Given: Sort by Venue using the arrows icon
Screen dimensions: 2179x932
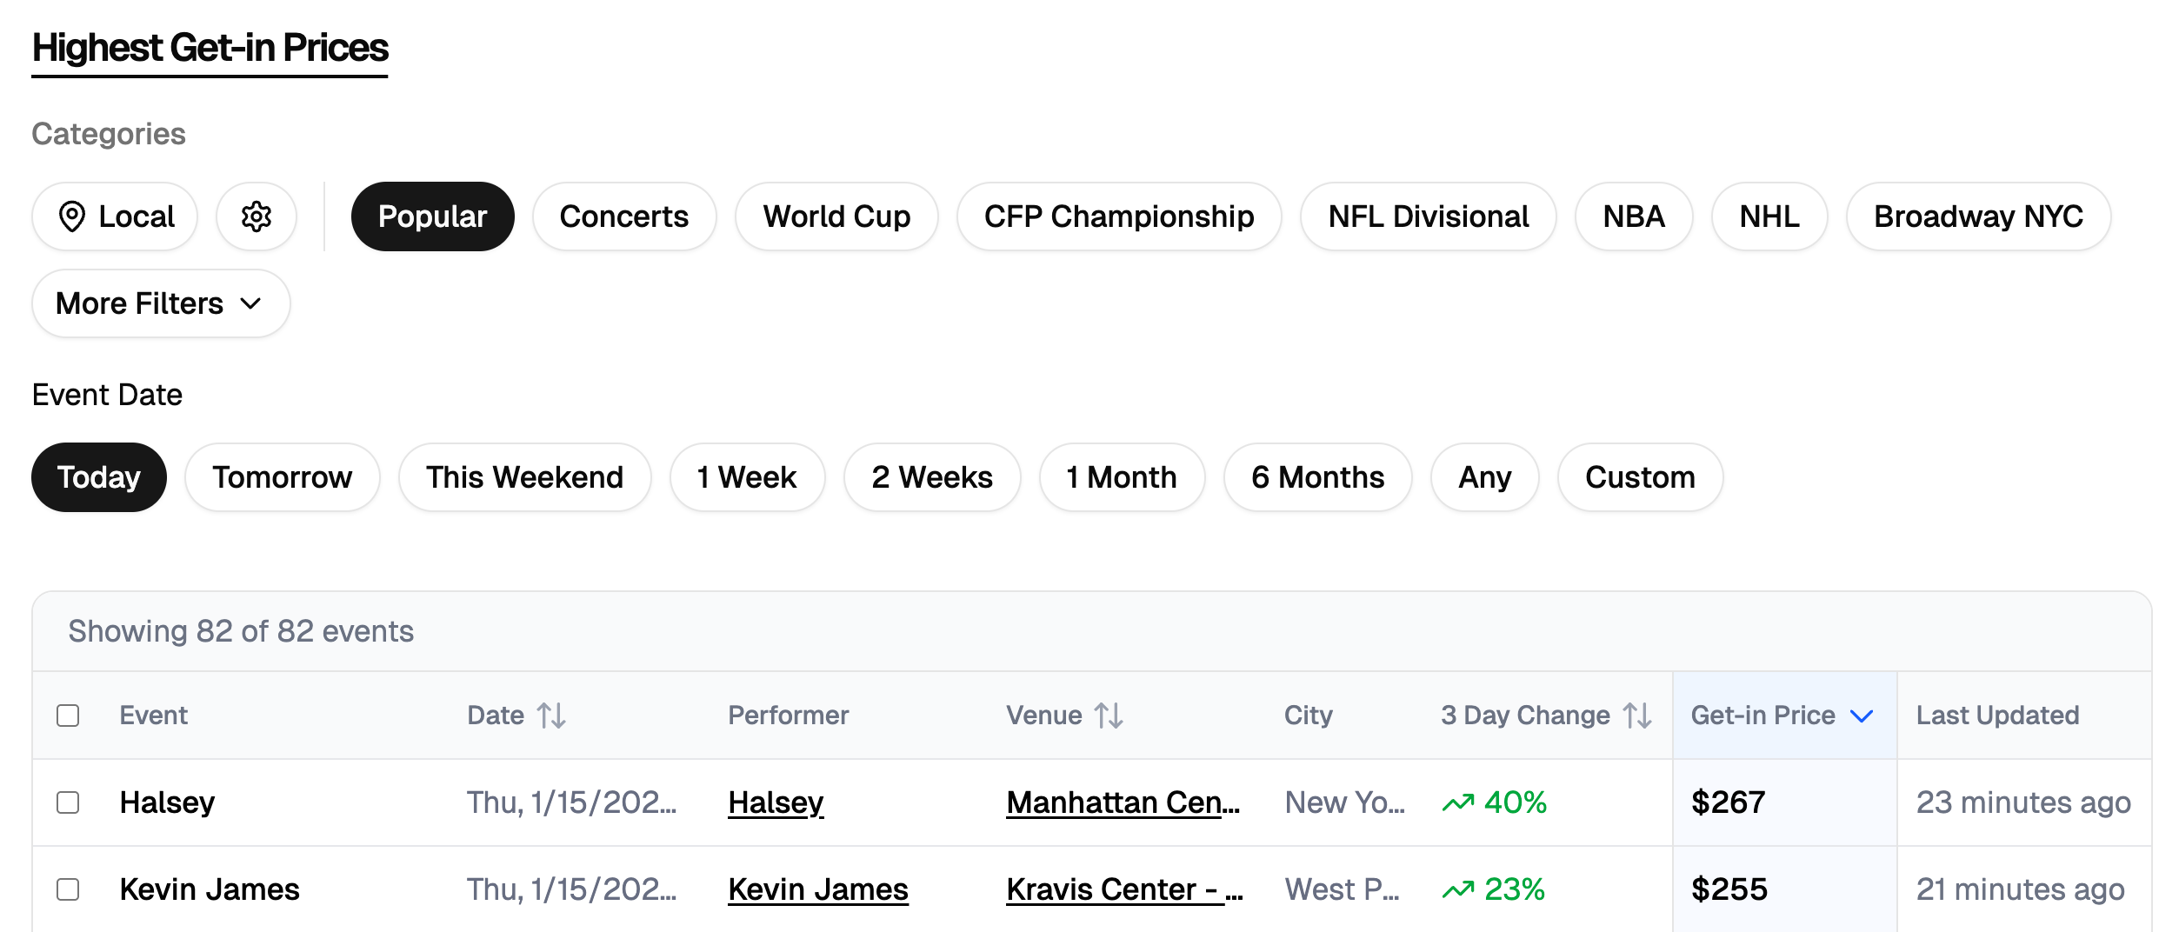Looking at the screenshot, I should [x=1109, y=716].
